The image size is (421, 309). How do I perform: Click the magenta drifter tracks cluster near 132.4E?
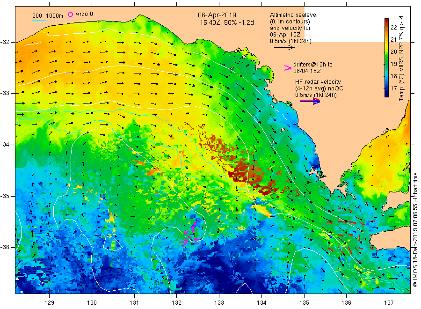pos(190,234)
